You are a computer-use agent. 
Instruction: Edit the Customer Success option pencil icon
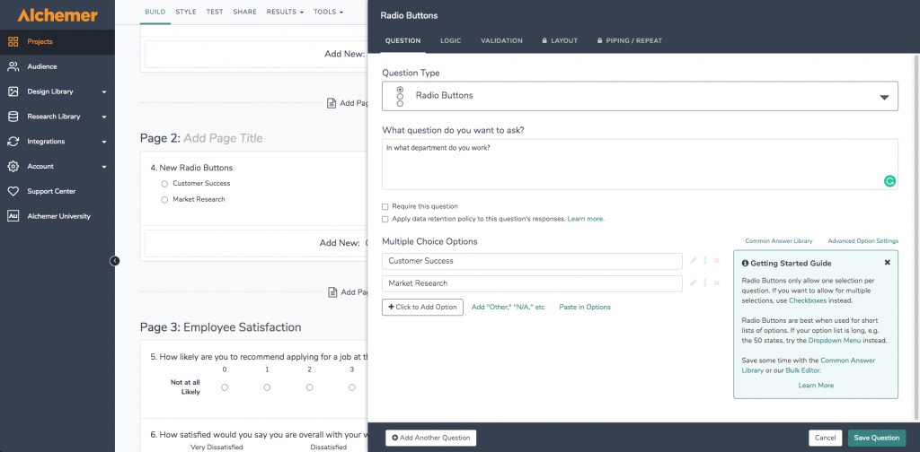694,261
